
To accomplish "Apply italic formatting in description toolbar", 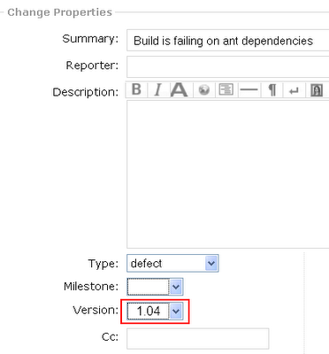I will pos(158,89).
